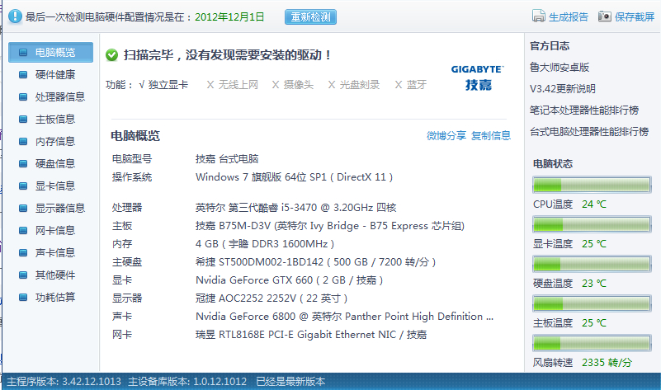Click the RTL8168E network card value

coord(311,335)
